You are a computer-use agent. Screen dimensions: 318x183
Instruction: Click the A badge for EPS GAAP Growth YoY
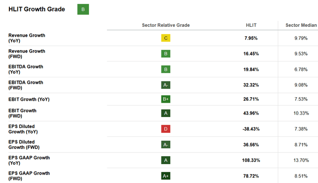pyautogui.click(x=165, y=160)
